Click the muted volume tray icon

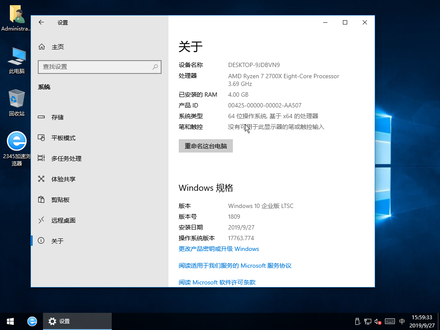click(x=378, y=321)
